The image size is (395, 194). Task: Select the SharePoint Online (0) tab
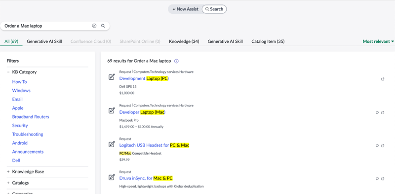(140, 41)
